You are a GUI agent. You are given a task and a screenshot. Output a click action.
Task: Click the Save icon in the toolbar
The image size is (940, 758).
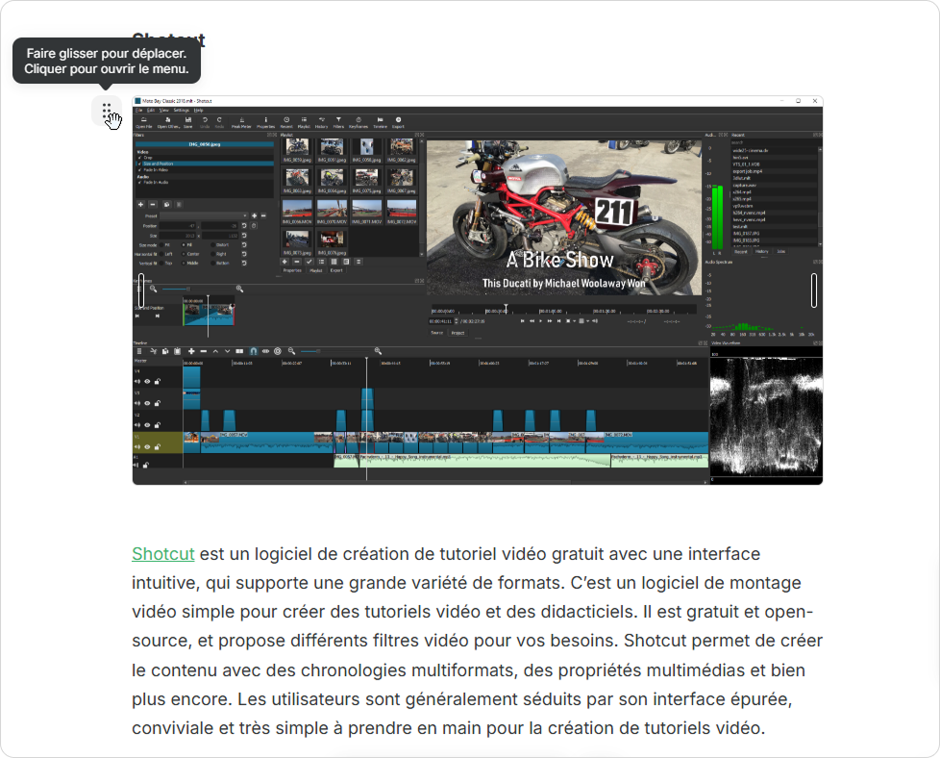coord(187,121)
